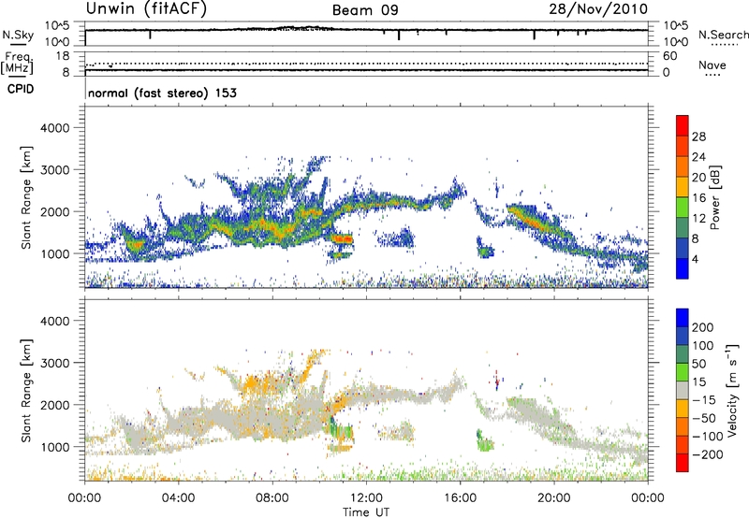The width and height of the screenshot is (749, 518).
Task: Click 'Slant Range [km]' label of velocity panel
Action: 26,390
